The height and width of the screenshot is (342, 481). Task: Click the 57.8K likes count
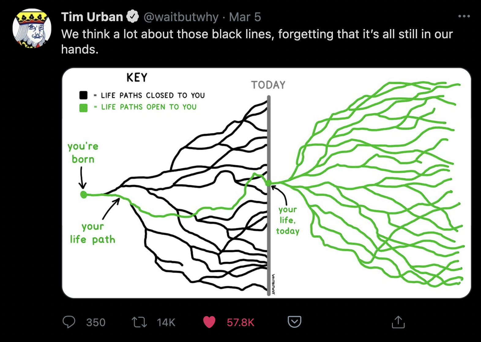[240, 322]
